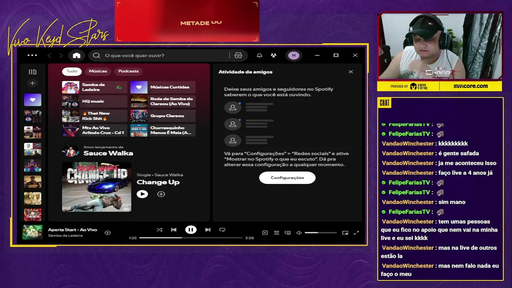This screenshot has height=288, width=512.
Task: Navigate back with the left arrow
Action: pyautogui.click(x=50, y=55)
